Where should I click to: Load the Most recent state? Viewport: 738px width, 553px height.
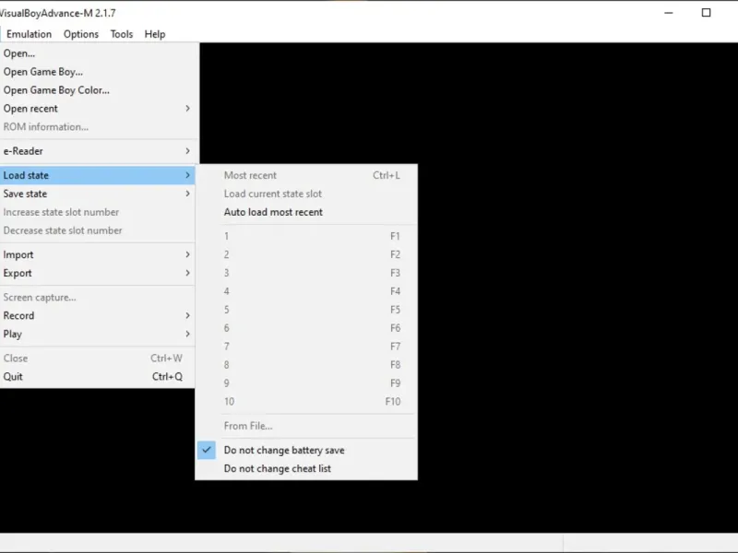pos(306,175)
